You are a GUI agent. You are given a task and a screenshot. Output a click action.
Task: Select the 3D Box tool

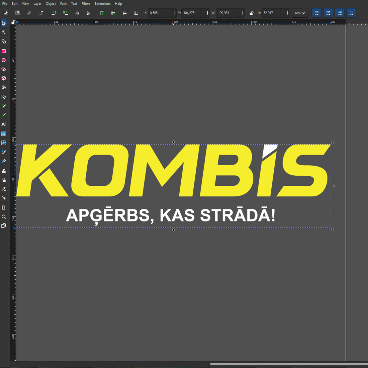(4, 78)
